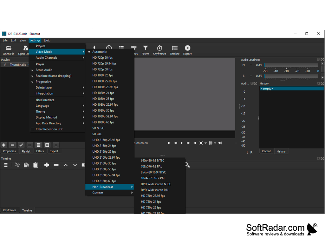Open the File menu

[x=5, y=40]
